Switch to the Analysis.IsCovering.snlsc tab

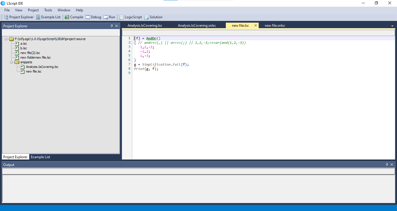pyautogui.click(x=197, y=26)
